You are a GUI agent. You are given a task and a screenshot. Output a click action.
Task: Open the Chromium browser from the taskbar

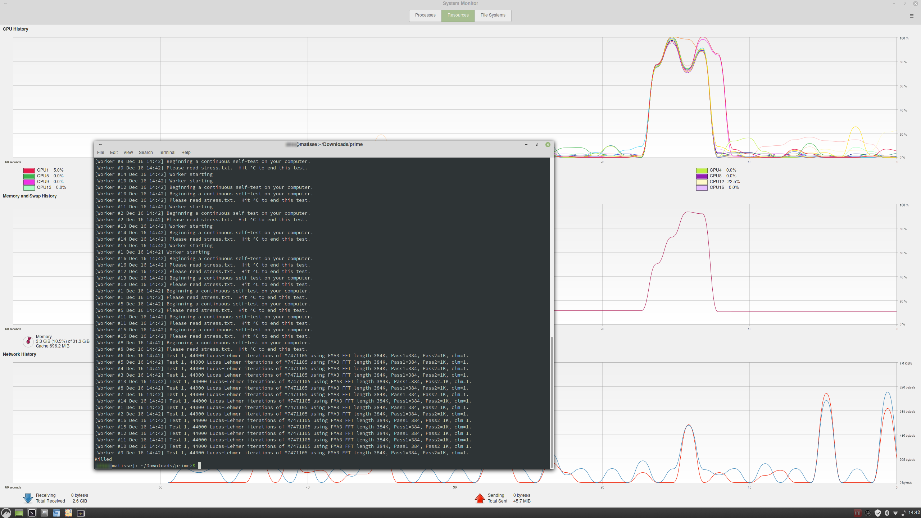[x=56, y=513]
